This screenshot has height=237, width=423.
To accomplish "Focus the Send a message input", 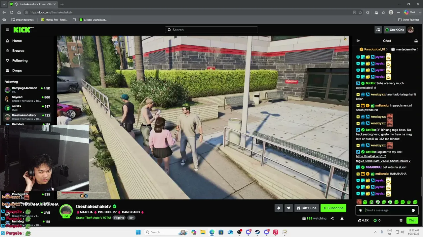I will coord(387,210).
